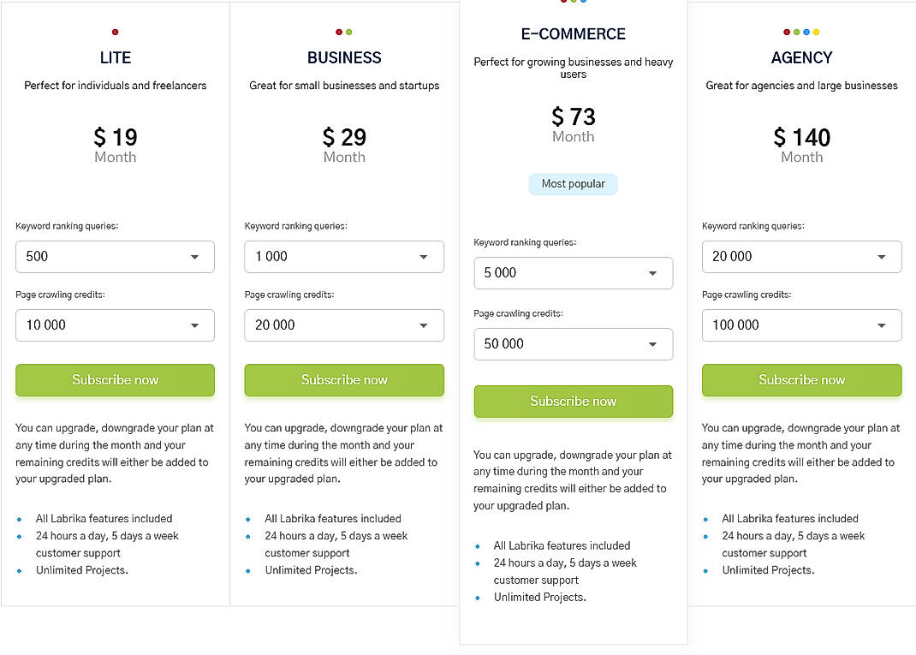Expand the AGENCY page crawling credits dropdown
916x655 pixels.
coord(802,325)
